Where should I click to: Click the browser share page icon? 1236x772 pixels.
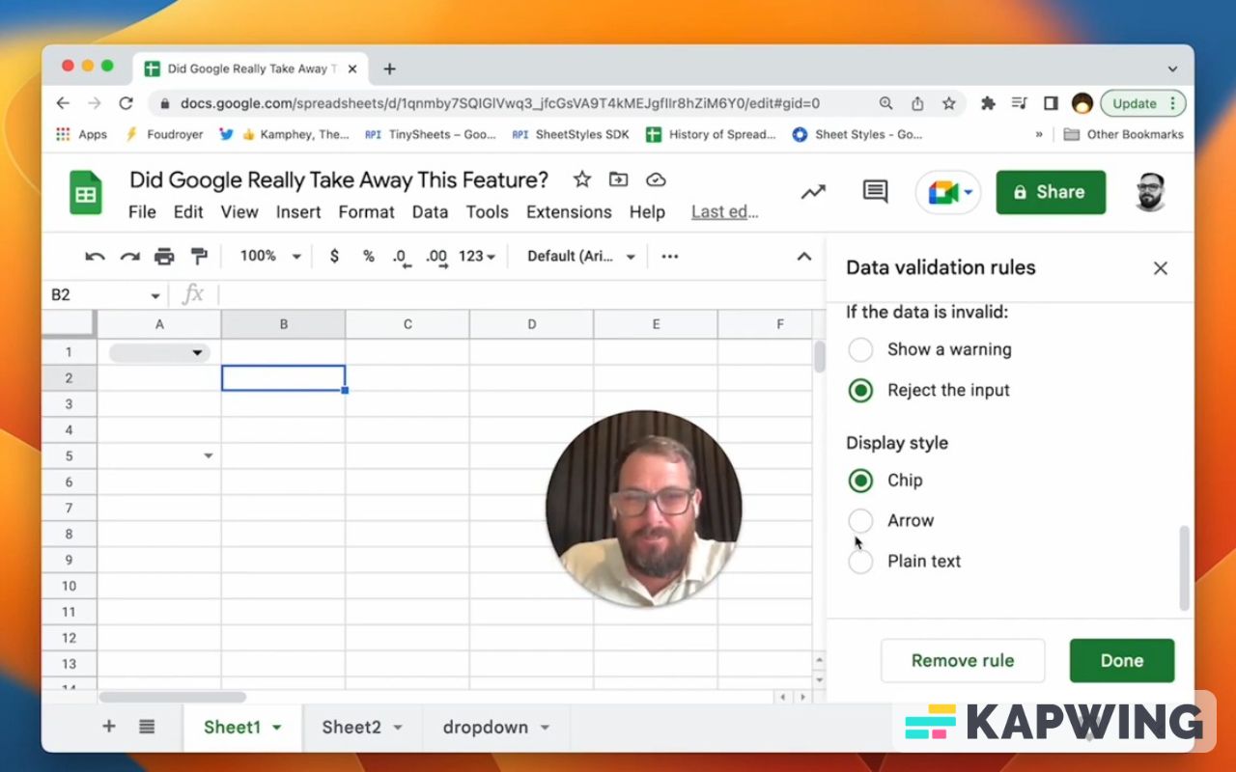pyautogui.click(x=917, y=103)
